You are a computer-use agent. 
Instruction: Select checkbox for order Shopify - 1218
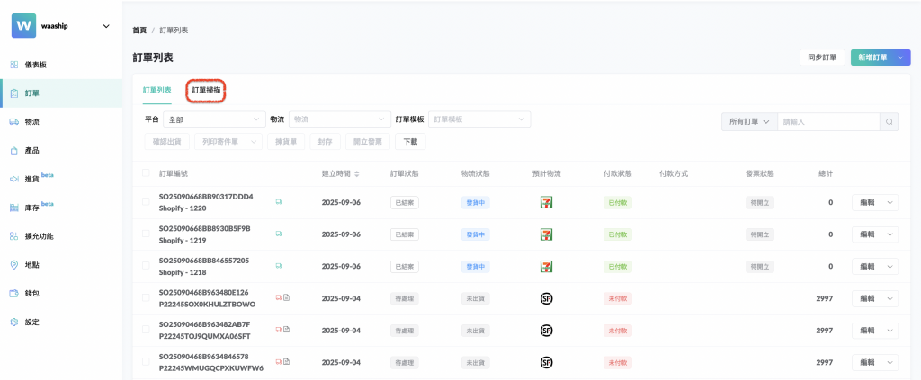147,266
